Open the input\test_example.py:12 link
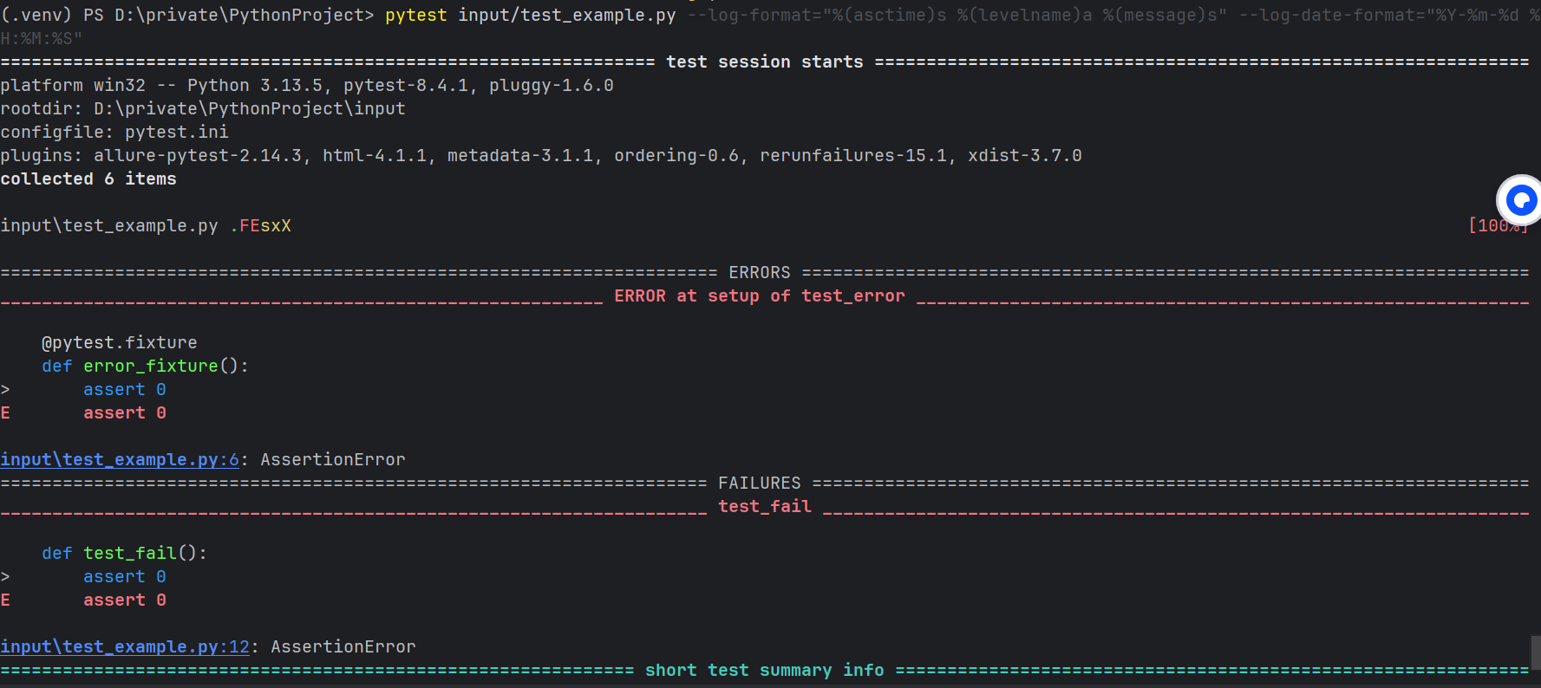 pos(125,646)
